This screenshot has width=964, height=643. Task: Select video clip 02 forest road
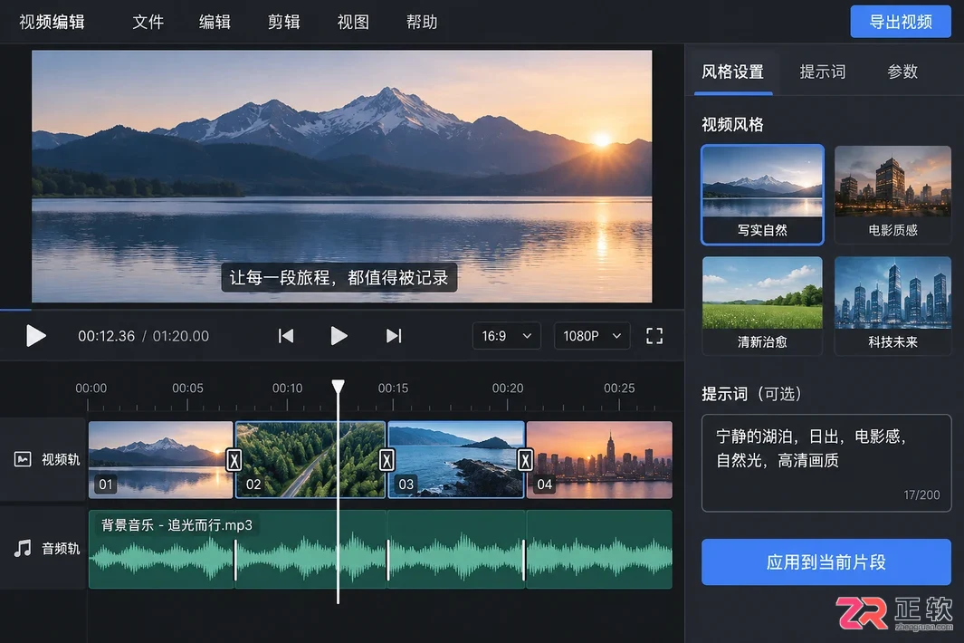tap(310, 460)
